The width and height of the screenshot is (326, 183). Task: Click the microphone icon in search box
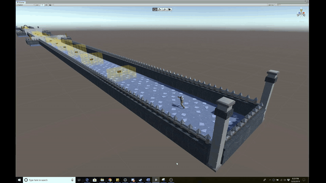tap(72, 180)
